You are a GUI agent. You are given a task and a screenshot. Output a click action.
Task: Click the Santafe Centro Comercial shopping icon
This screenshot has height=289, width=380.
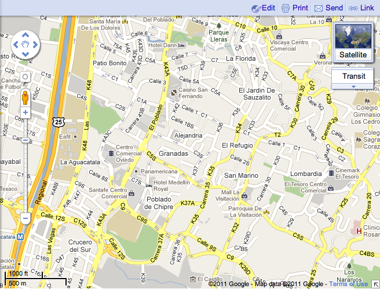(131, 193)
